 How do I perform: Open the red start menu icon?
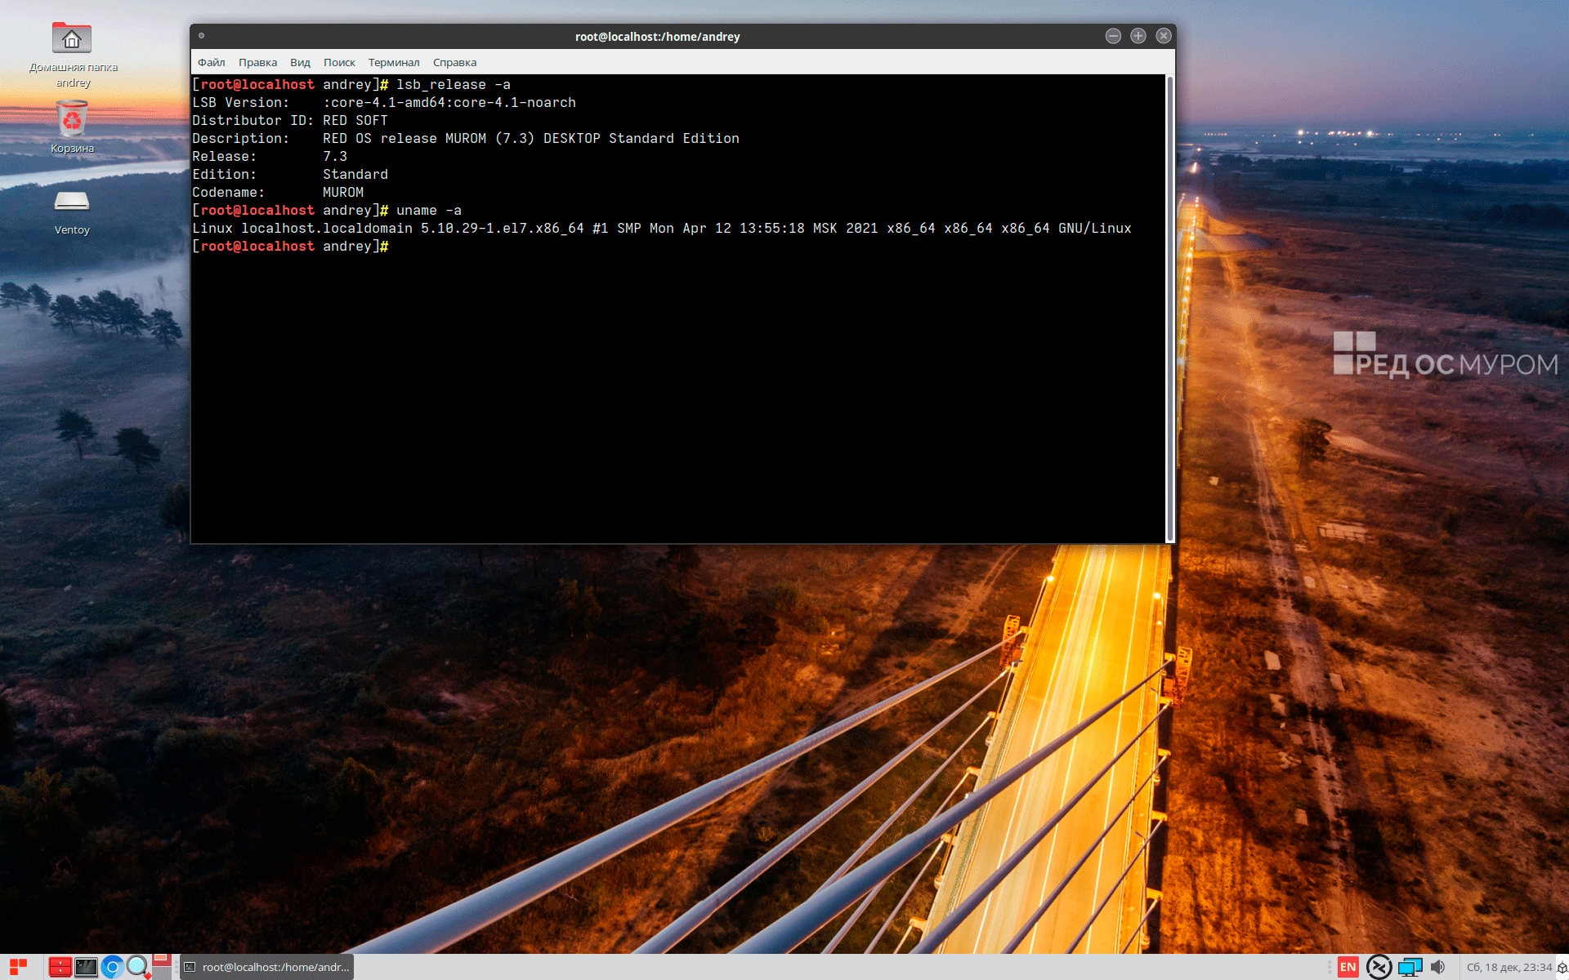pos(18,967)
